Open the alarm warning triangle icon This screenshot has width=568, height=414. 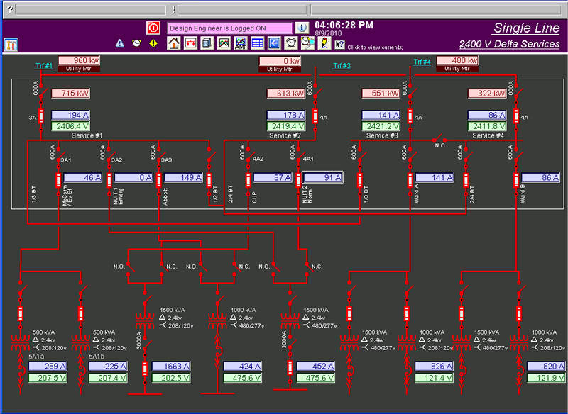tap(121, 44)
